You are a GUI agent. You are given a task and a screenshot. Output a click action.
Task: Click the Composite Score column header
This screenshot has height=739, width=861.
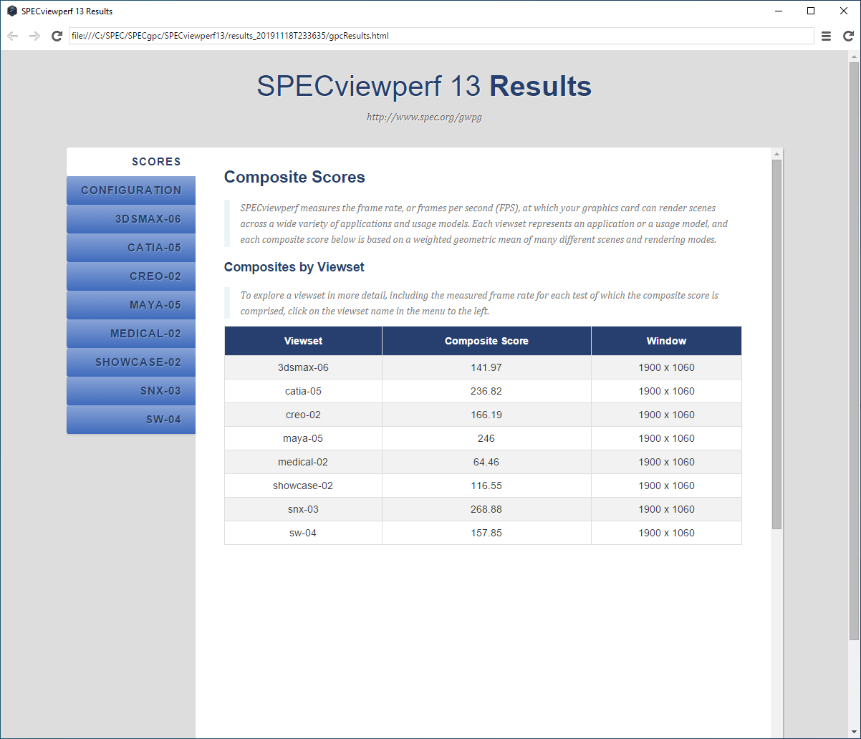(x=486, y=341)
